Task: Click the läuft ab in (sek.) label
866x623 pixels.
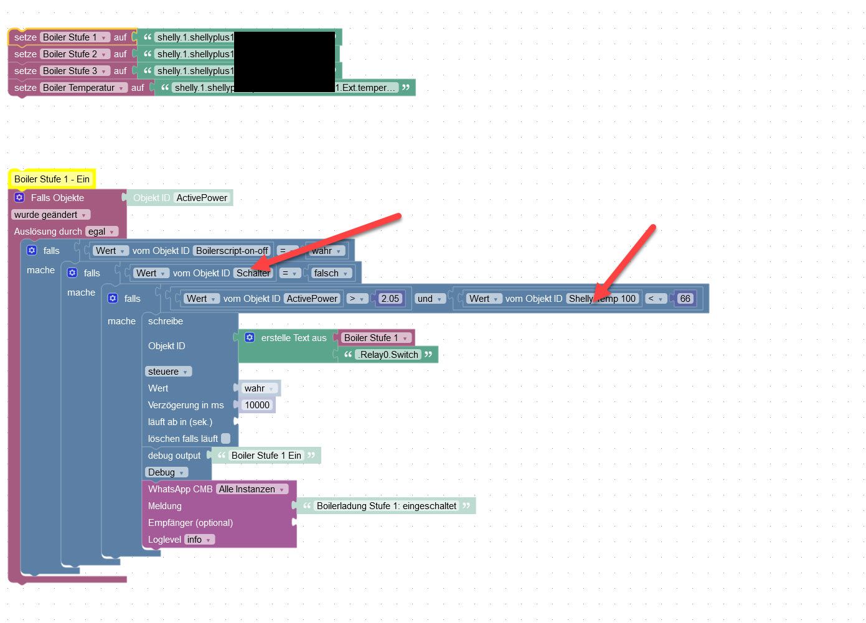Action: (x=181, y=422)
